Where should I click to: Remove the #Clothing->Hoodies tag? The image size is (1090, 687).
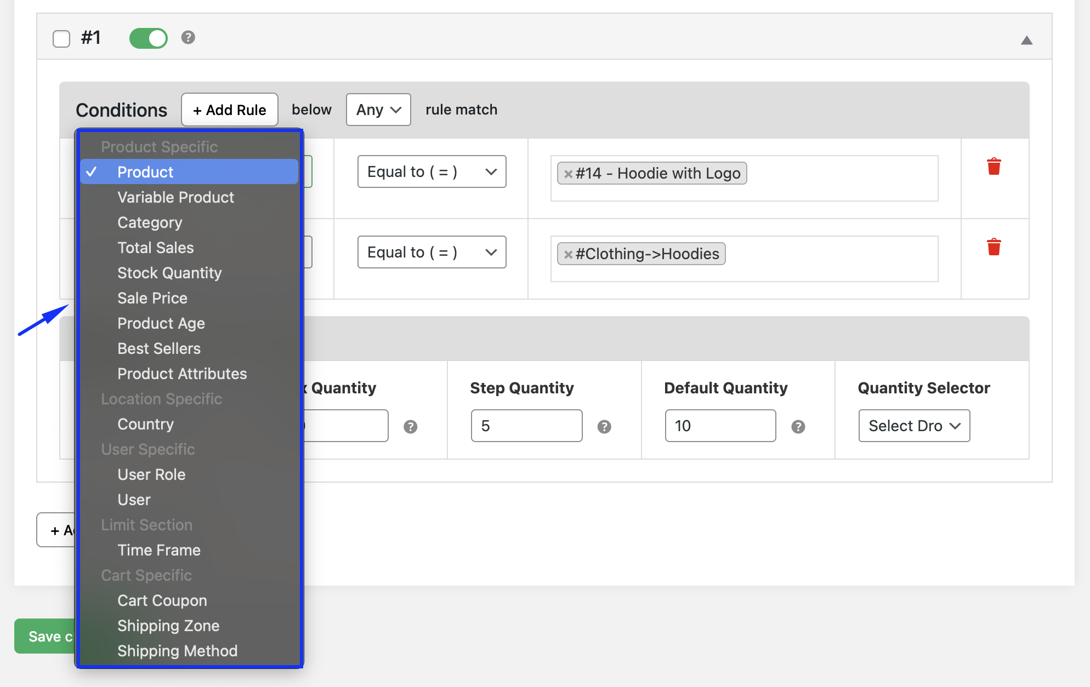tap(569, 254)
